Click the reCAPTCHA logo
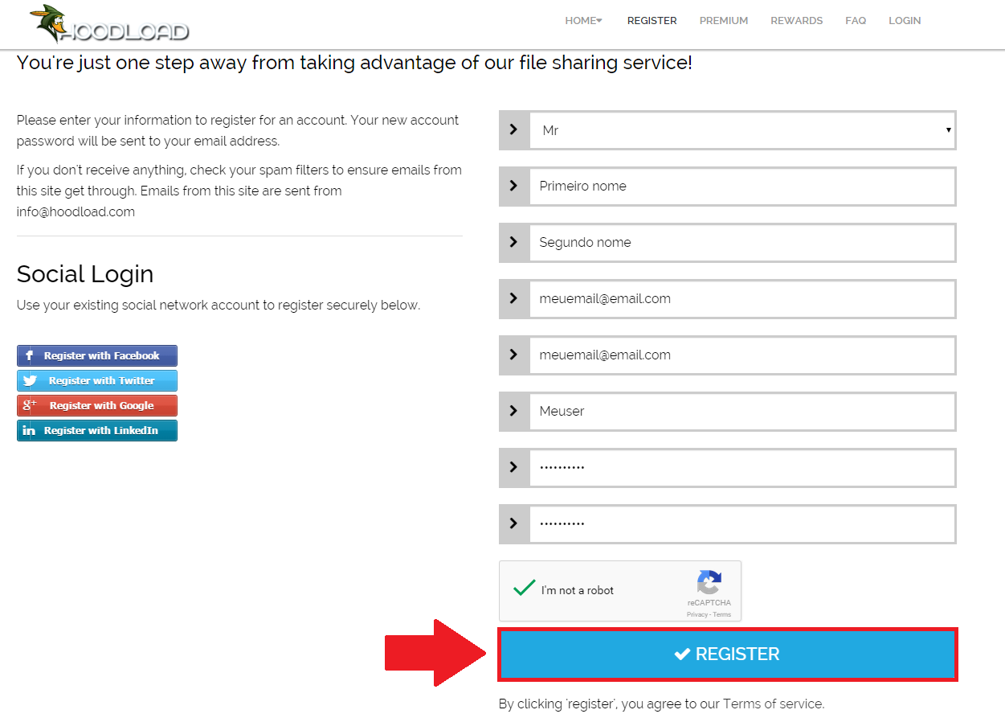Viewport: 1005px width, 718px height. 709,582
